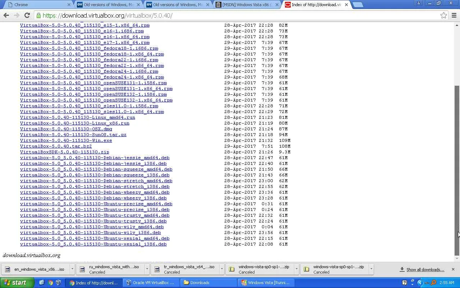Download VirtualBox-5.0.40-115130-Win.exe
The width and height of the screenshot is (460, 288).
(x=66, y=140)
